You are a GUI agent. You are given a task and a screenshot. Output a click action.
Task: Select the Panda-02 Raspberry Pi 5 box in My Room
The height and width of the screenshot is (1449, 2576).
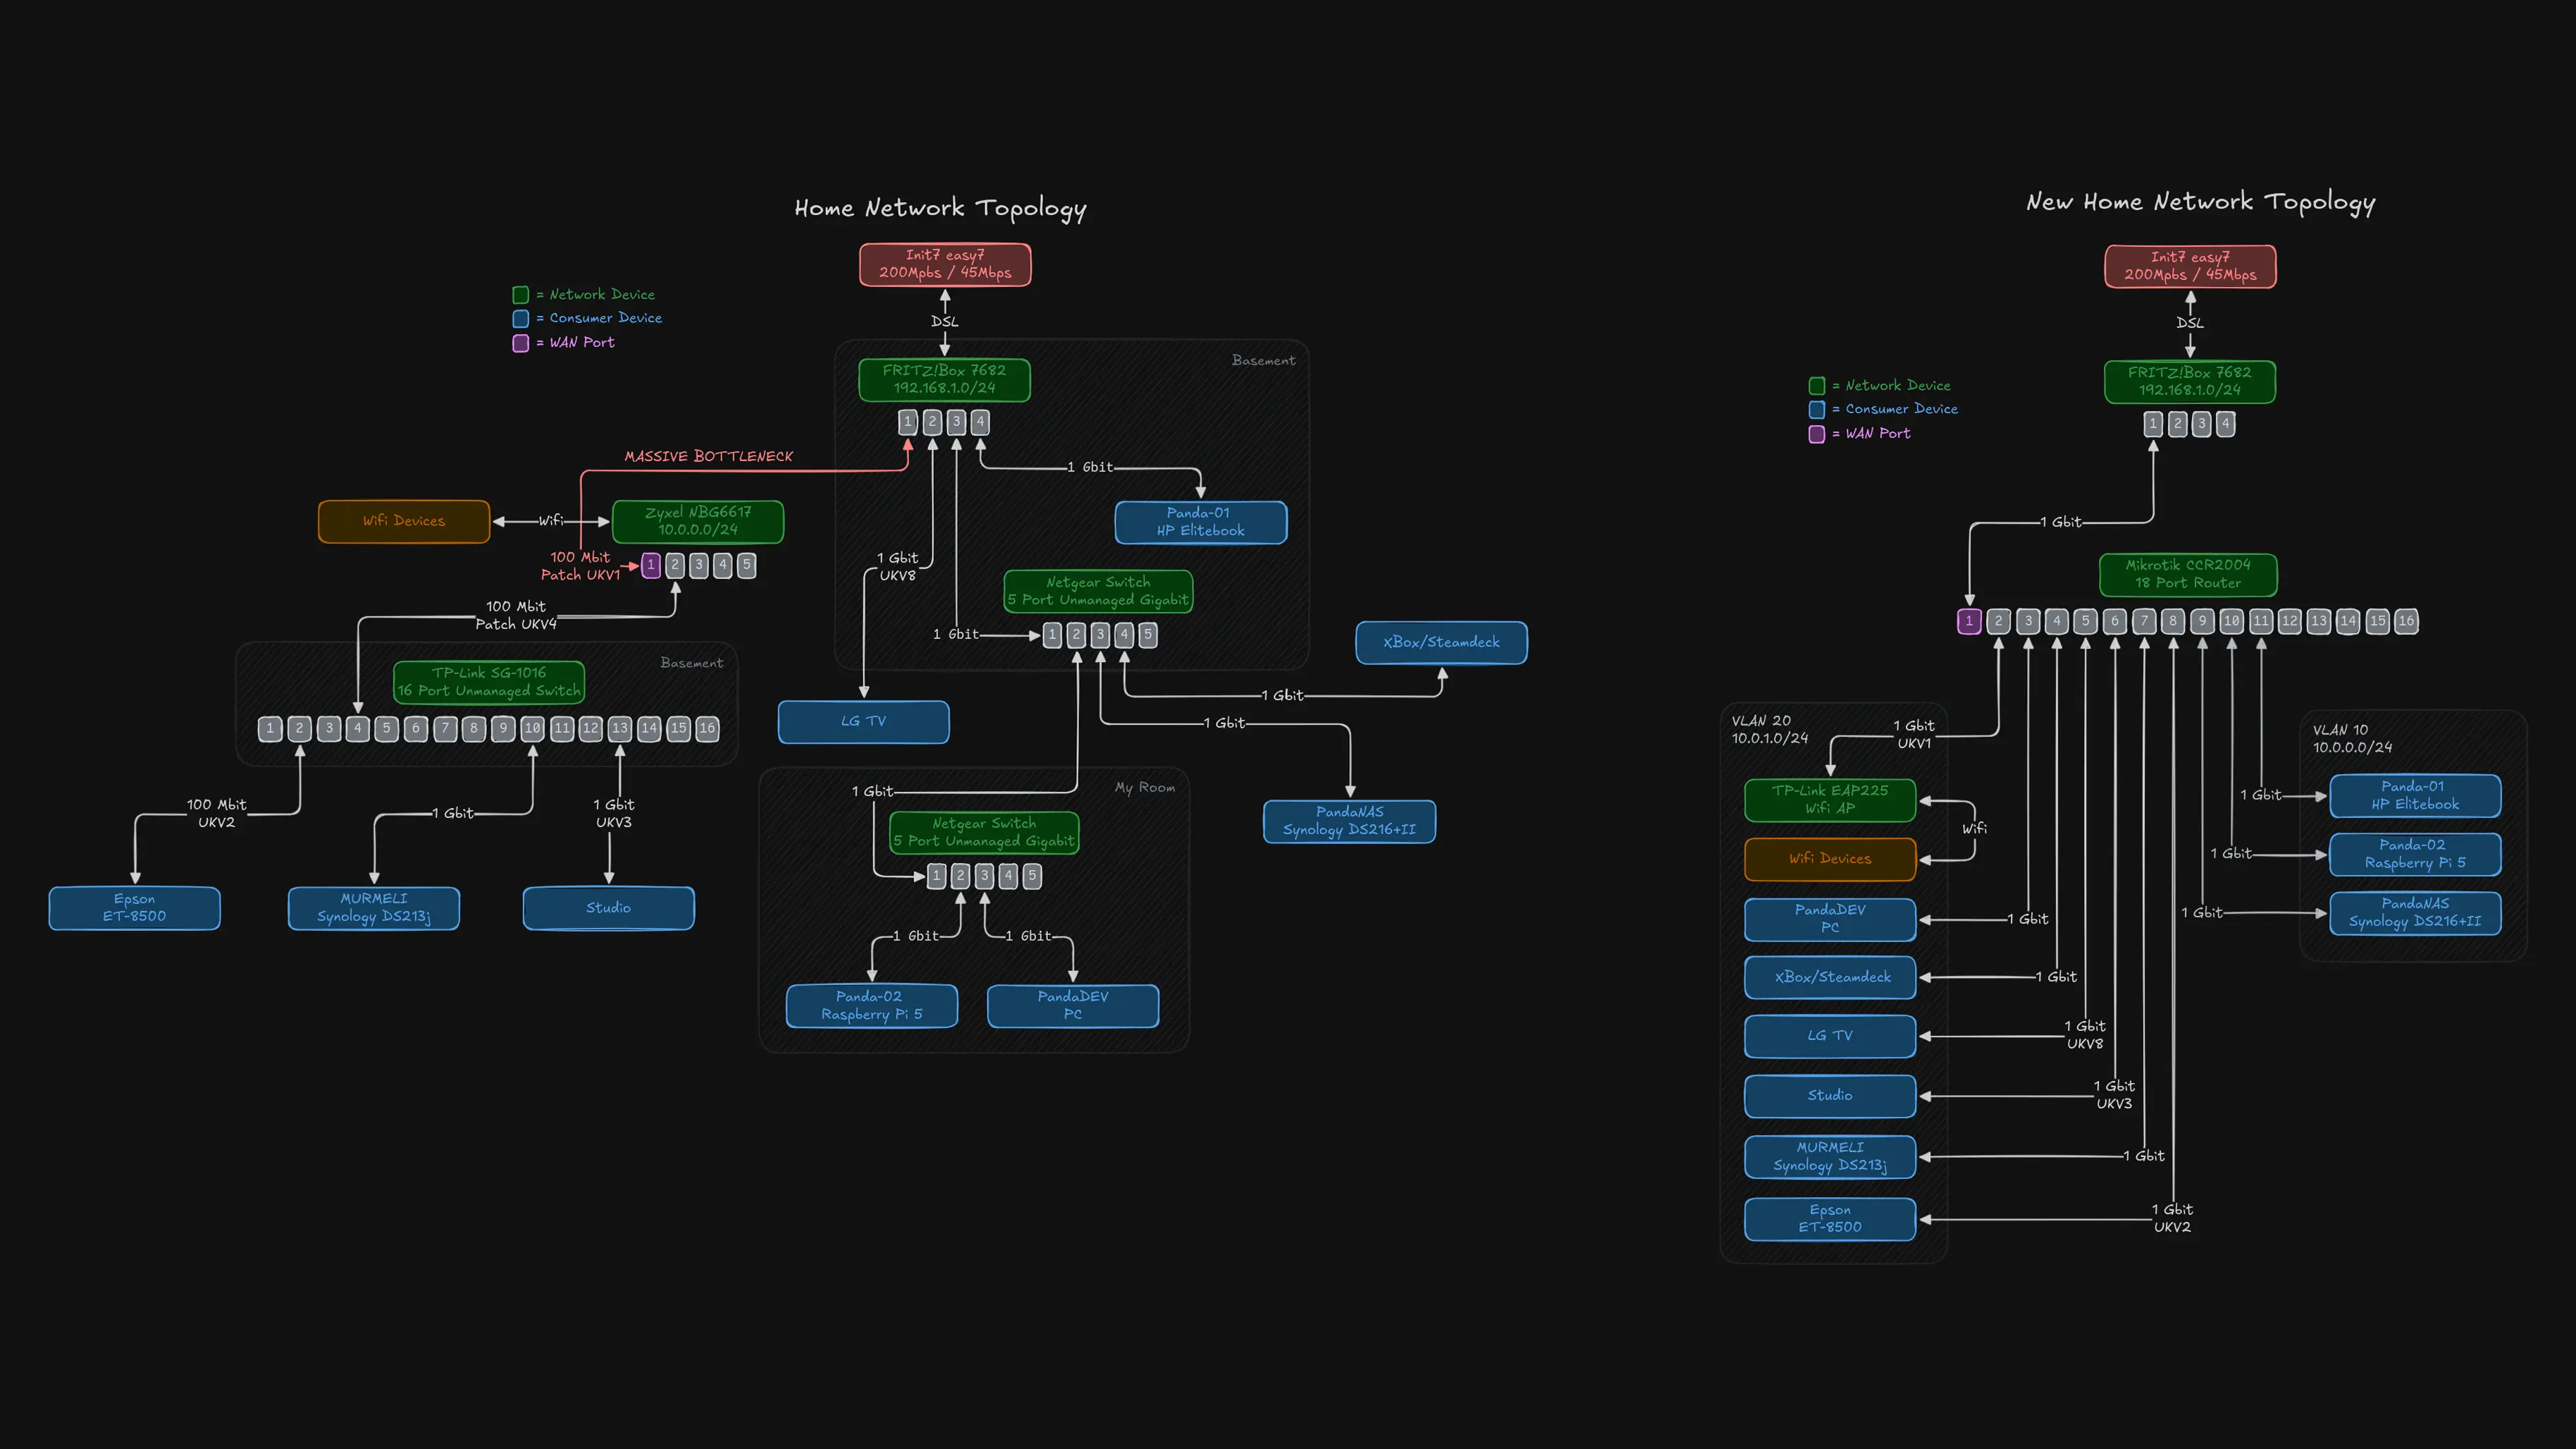point(872,1005)
